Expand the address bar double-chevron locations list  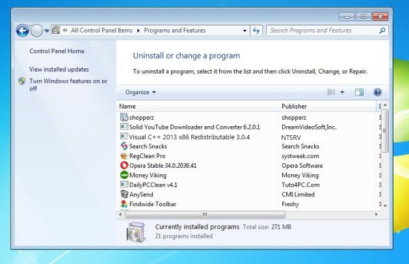point(65,31)
